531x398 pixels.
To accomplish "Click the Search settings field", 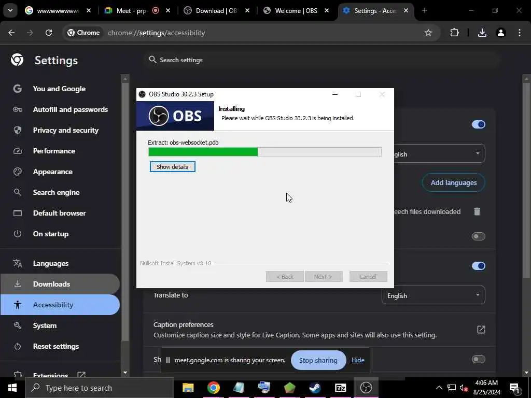I will [322, 60].
